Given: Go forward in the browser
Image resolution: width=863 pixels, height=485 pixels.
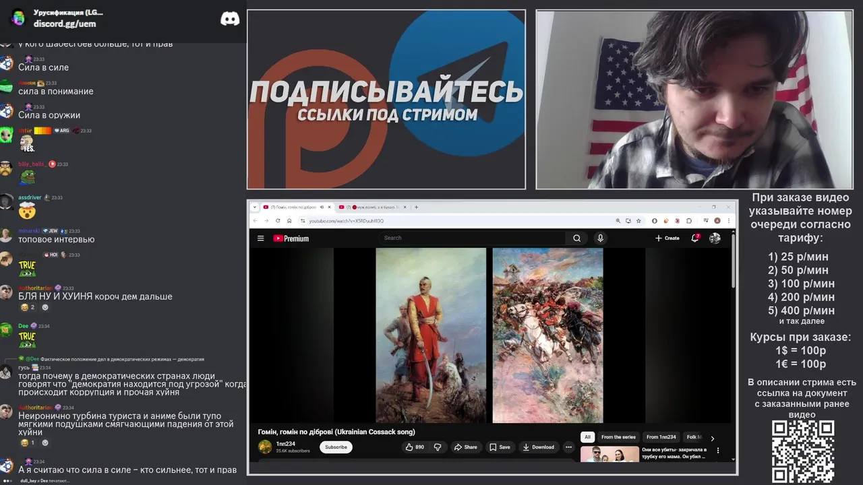Looking at the screenshot, I should point(266,220).
